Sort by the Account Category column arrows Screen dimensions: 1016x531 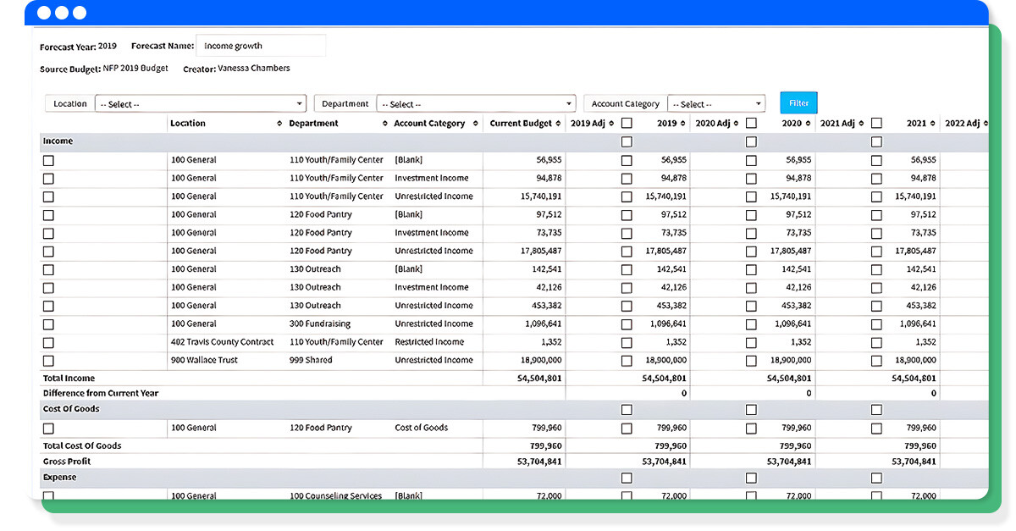click(476, 124)
